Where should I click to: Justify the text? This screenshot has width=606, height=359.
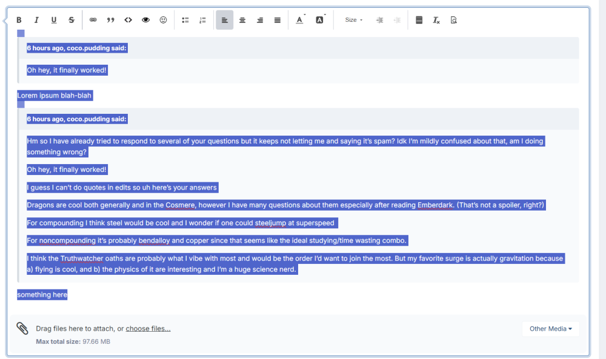[x=278, y=20]
